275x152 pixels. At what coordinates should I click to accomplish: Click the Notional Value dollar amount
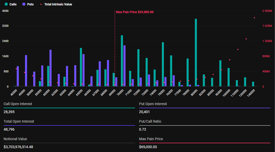(18, 147)
